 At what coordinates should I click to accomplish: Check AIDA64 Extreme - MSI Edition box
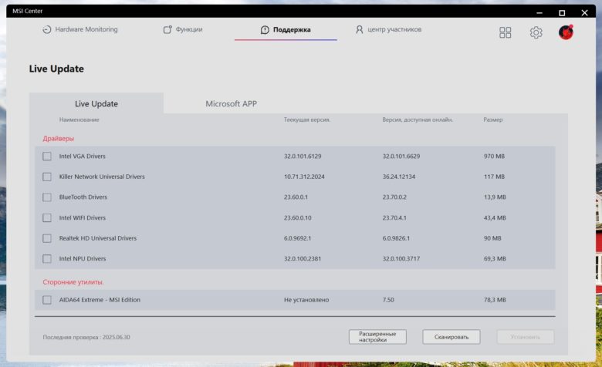tap(47, 300)
